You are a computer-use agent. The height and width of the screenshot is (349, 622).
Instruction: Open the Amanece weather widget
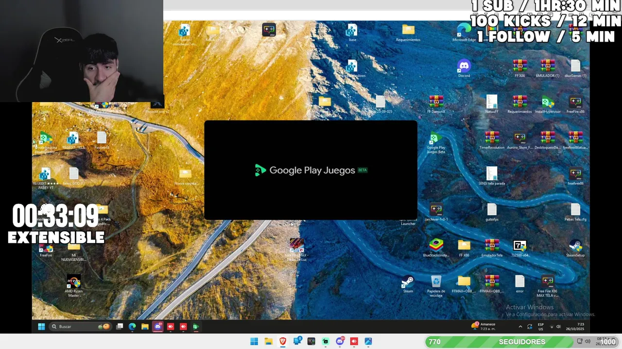pyautogui.click(x=484, y=326)
